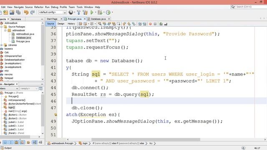The image size is (267, 150).
Task: Open the Refactor menu
Action: pos(39,7)
